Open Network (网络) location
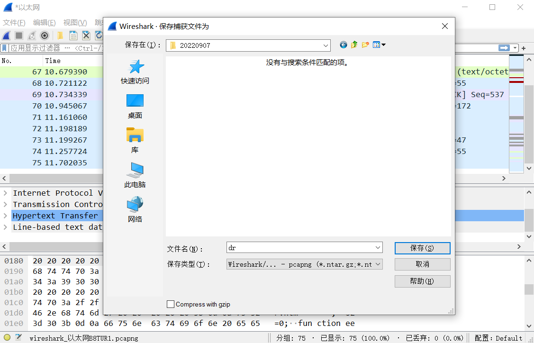This screenshot has height=343, width=534. coord(135,209)
